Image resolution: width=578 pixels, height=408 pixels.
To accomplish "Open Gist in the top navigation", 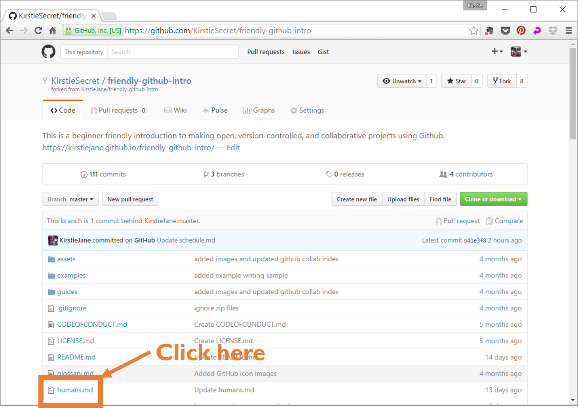I will pyautogui.click(x=323, y=52).
